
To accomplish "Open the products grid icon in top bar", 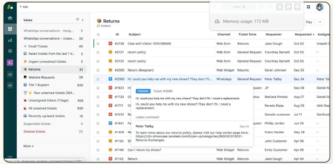I will pos(308,7).
